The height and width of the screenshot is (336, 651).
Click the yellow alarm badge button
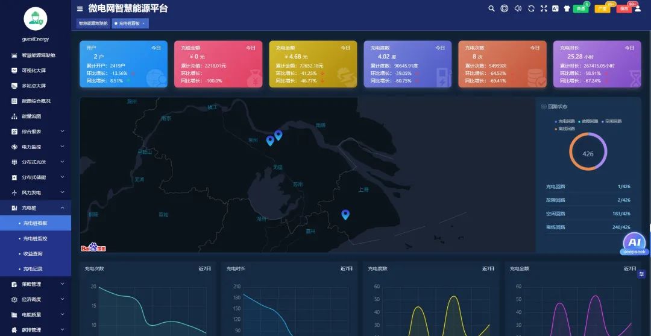(602, 8)
